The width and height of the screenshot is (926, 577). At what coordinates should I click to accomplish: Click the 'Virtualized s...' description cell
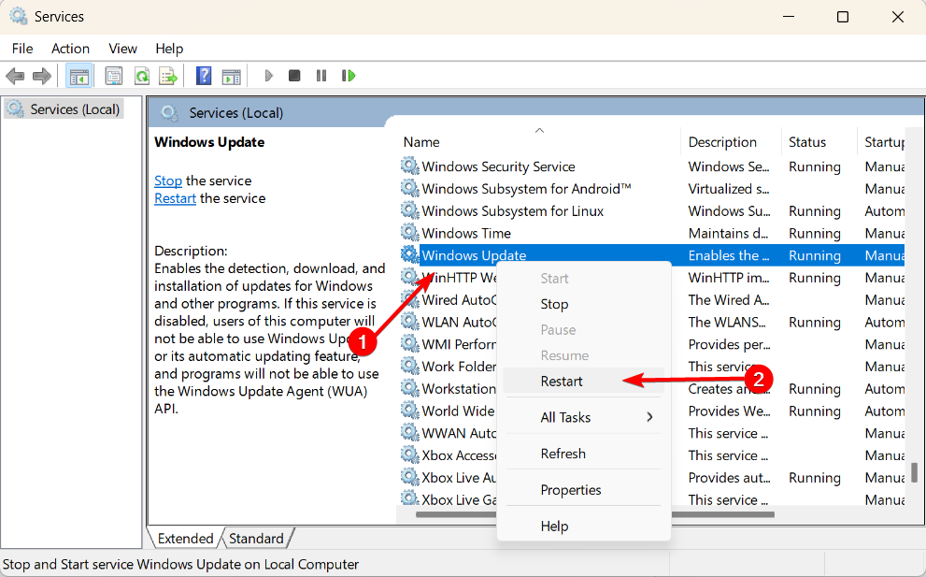pyautogui.click(x=729, y=189)
